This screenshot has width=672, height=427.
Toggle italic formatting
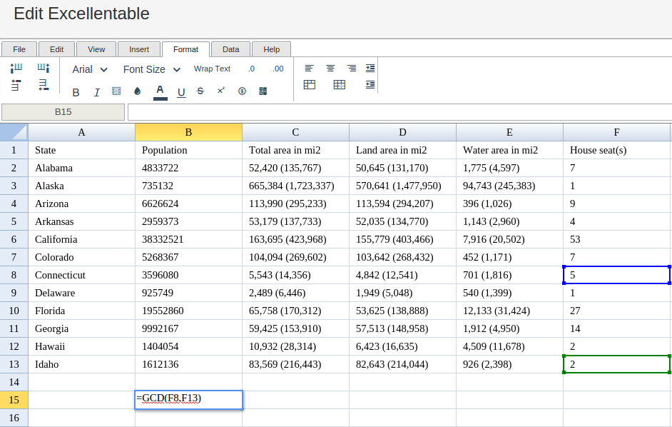point(96,92)
